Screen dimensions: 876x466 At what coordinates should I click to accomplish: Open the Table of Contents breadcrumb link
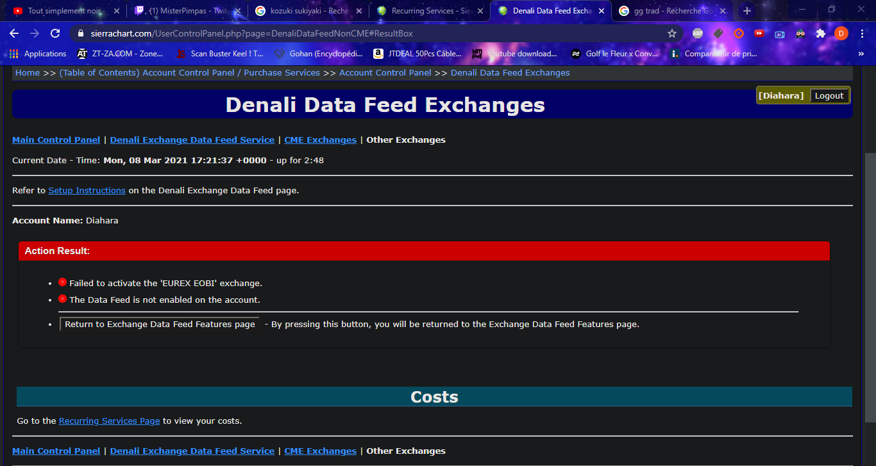tap(189, 73)
